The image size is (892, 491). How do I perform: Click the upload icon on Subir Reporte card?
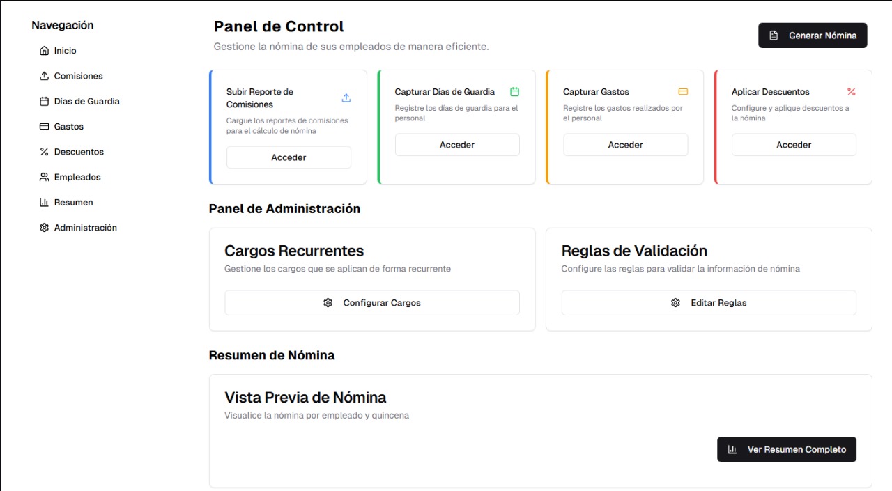click(x=346, y=98)
